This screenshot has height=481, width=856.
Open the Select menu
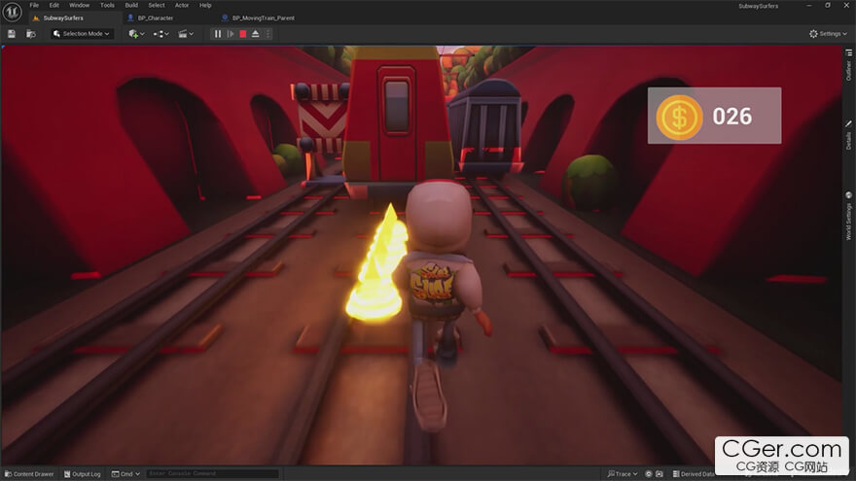click(157, 5)
